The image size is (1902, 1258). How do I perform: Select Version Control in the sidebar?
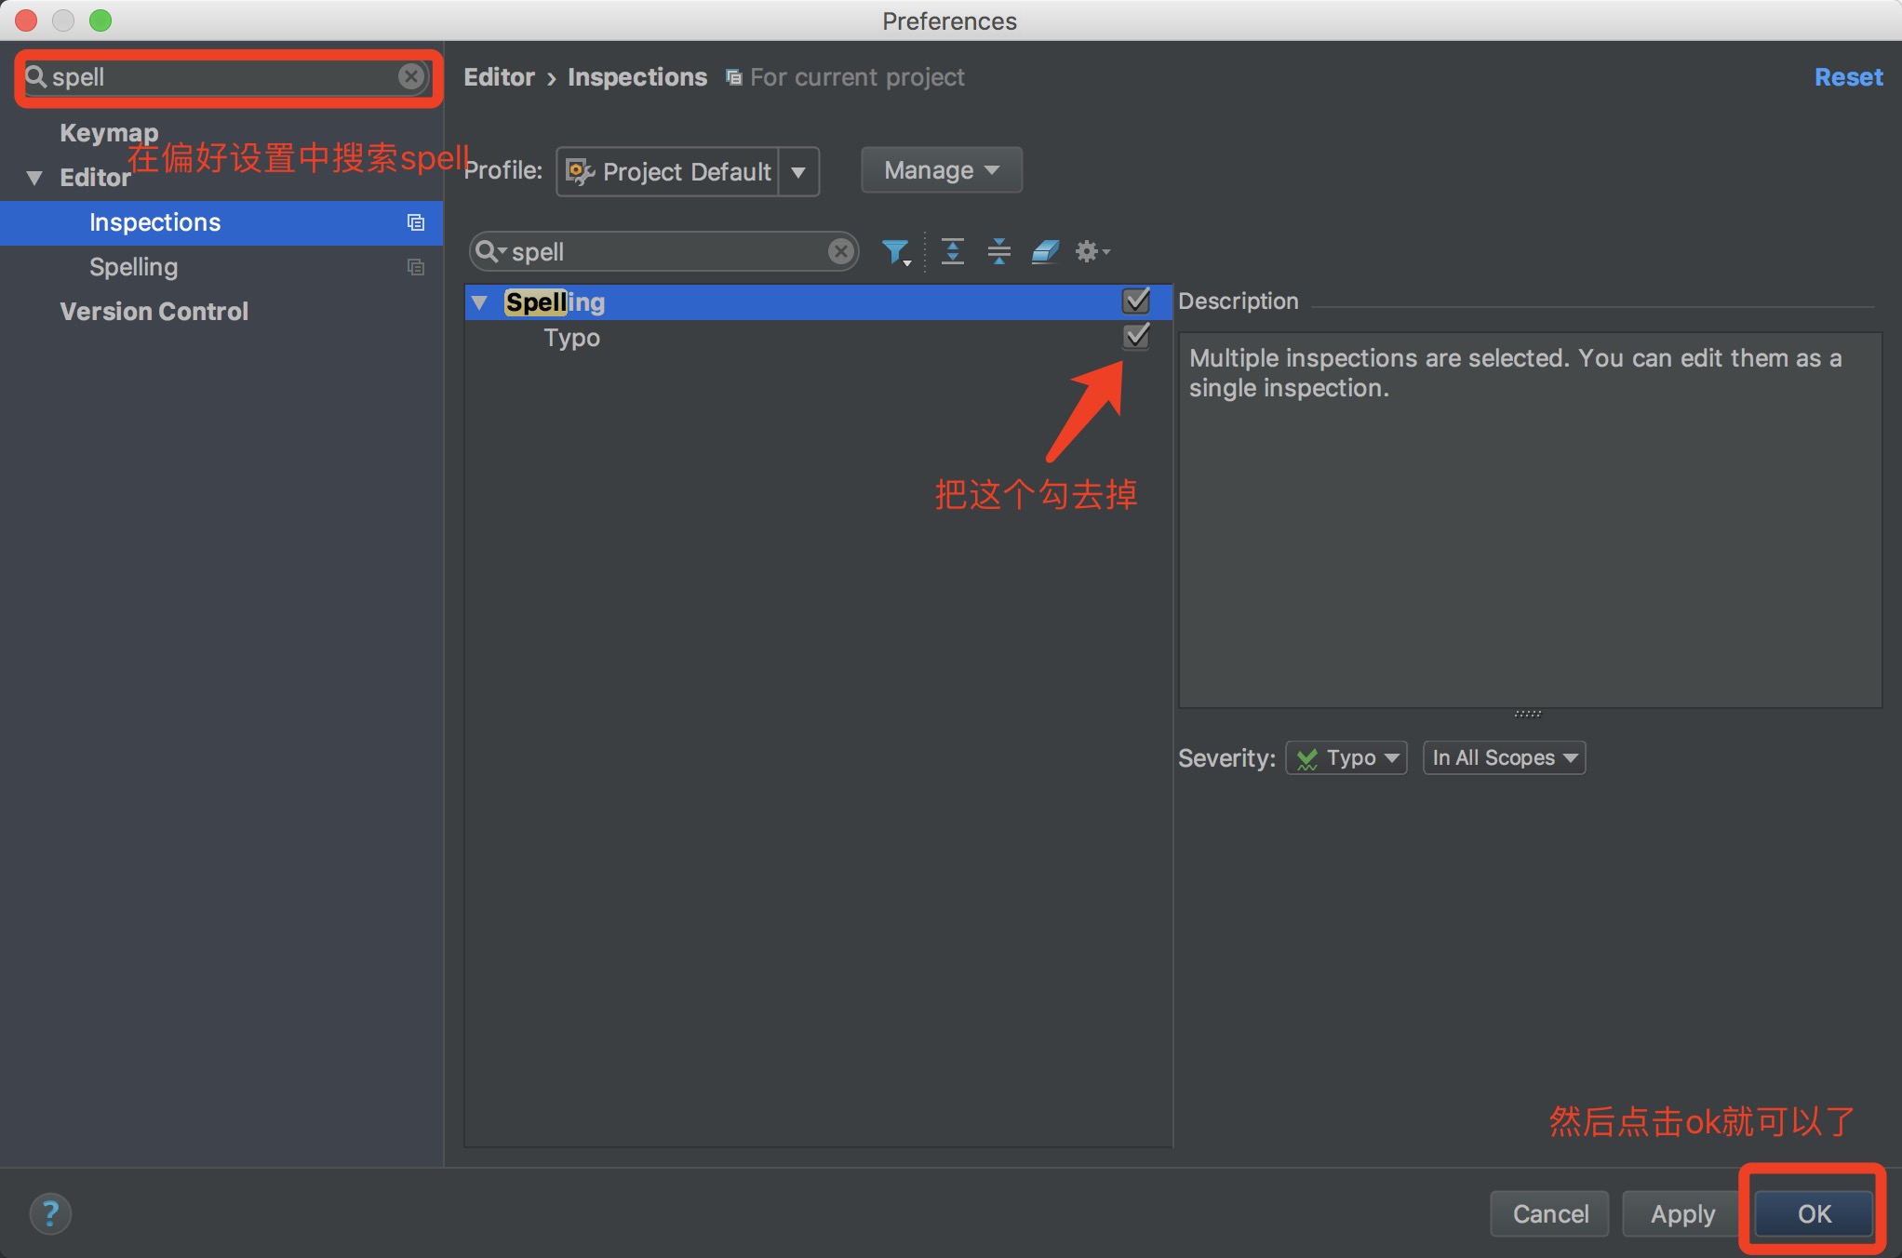(x=154, y=312)
